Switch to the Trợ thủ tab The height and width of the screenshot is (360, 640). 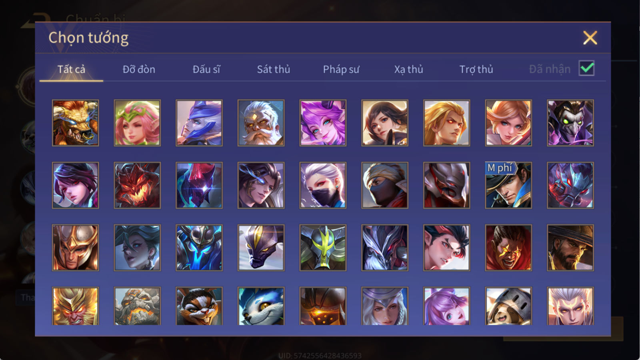pos(476,69)
